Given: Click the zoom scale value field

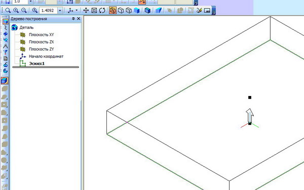Looking at the screenshot, I should (48, 11).
